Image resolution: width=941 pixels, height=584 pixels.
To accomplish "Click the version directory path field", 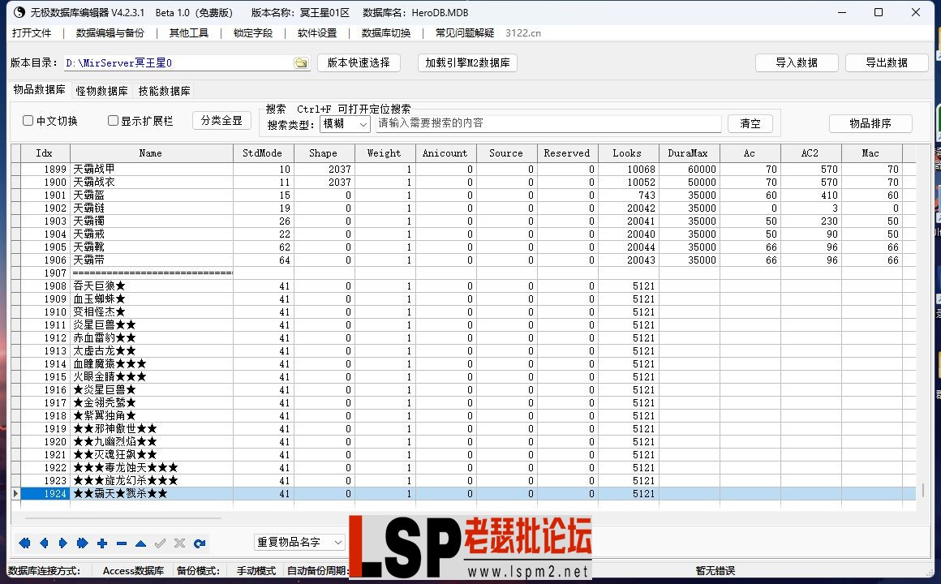I will coord(178,63).
